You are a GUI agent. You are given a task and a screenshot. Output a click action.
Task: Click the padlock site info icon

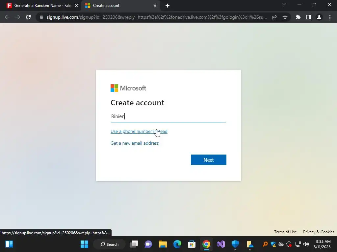coord(41,17)
